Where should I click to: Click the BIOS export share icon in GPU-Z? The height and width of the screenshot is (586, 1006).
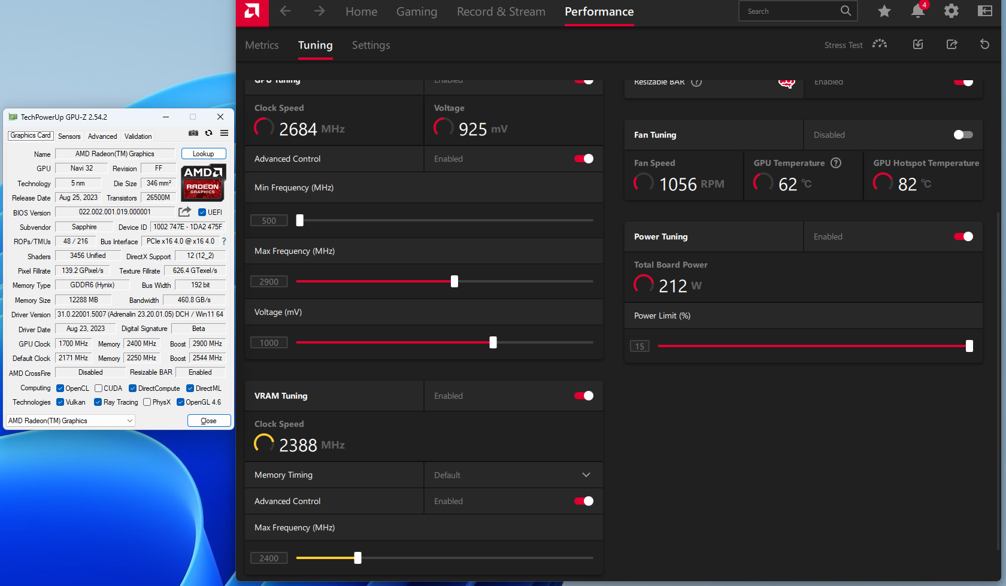pos(184,212)
